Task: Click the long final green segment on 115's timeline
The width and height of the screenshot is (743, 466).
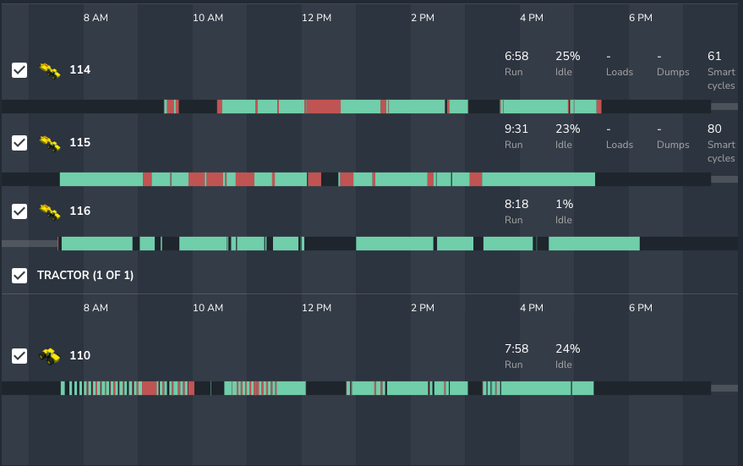Action: pos(538,179)
